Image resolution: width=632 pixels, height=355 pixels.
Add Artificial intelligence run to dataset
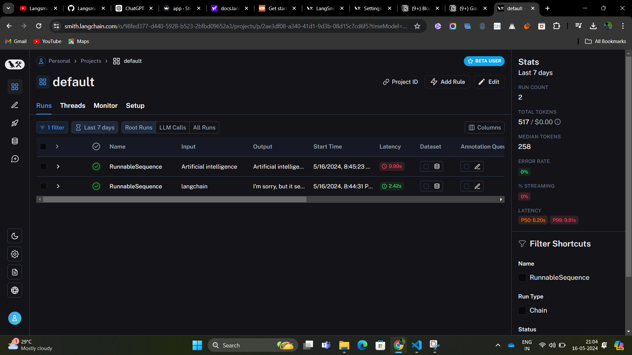click(437, 167)
